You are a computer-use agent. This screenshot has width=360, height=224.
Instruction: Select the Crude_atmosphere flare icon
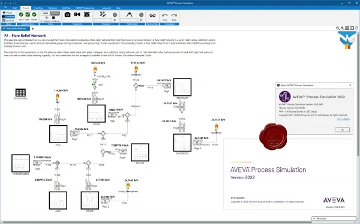tap(128, 186)
